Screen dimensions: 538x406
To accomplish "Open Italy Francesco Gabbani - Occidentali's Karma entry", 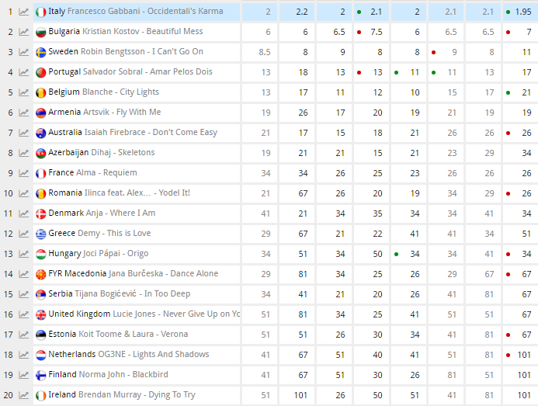I will 136,12.
